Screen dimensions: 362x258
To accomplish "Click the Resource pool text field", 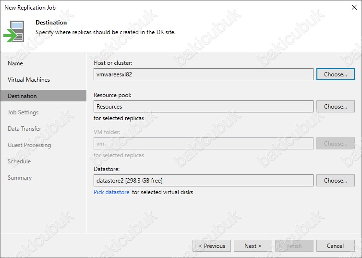I will pos(204,107).
